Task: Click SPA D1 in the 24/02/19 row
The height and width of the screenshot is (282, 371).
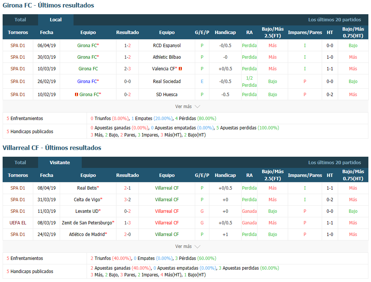Action: [x=18, y=235]
